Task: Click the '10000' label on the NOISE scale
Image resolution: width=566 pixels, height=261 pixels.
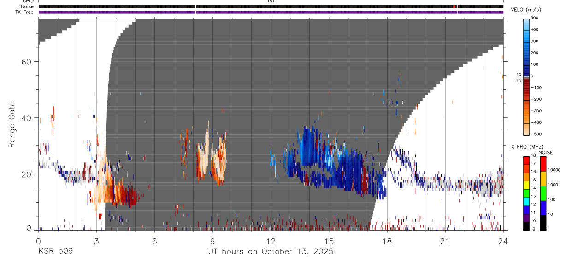Action: click(x=554, y=170)
